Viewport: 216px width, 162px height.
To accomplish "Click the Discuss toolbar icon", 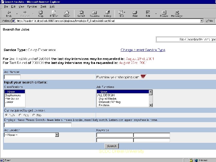I will [x=164, y=14].
